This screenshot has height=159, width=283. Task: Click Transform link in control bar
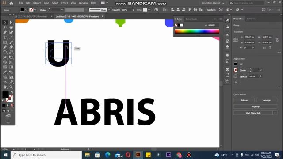pos(211,10)
